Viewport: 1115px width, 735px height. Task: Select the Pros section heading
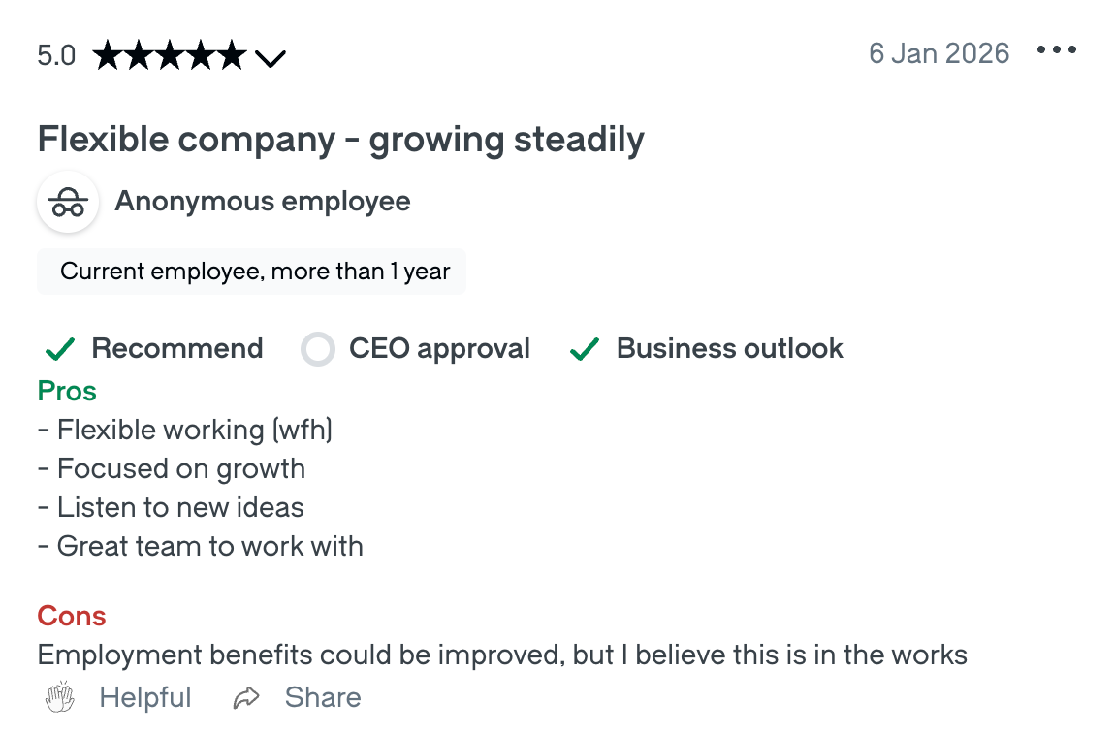(66, 391)
